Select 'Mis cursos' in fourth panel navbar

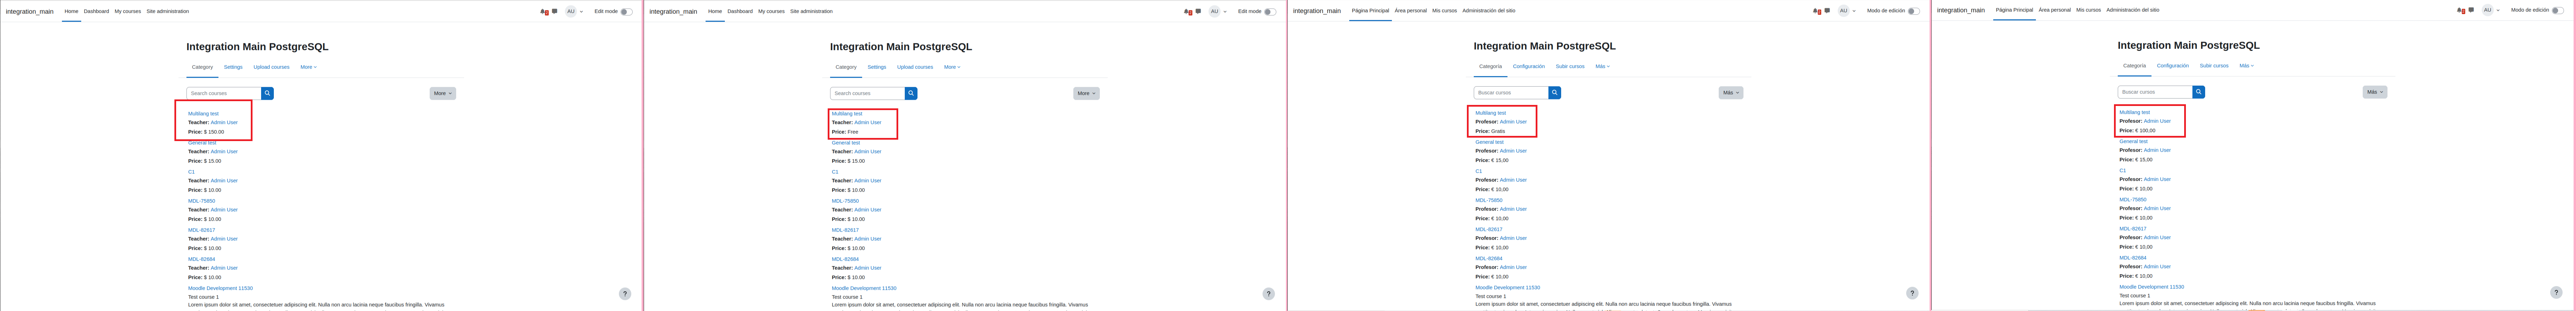2088,10
